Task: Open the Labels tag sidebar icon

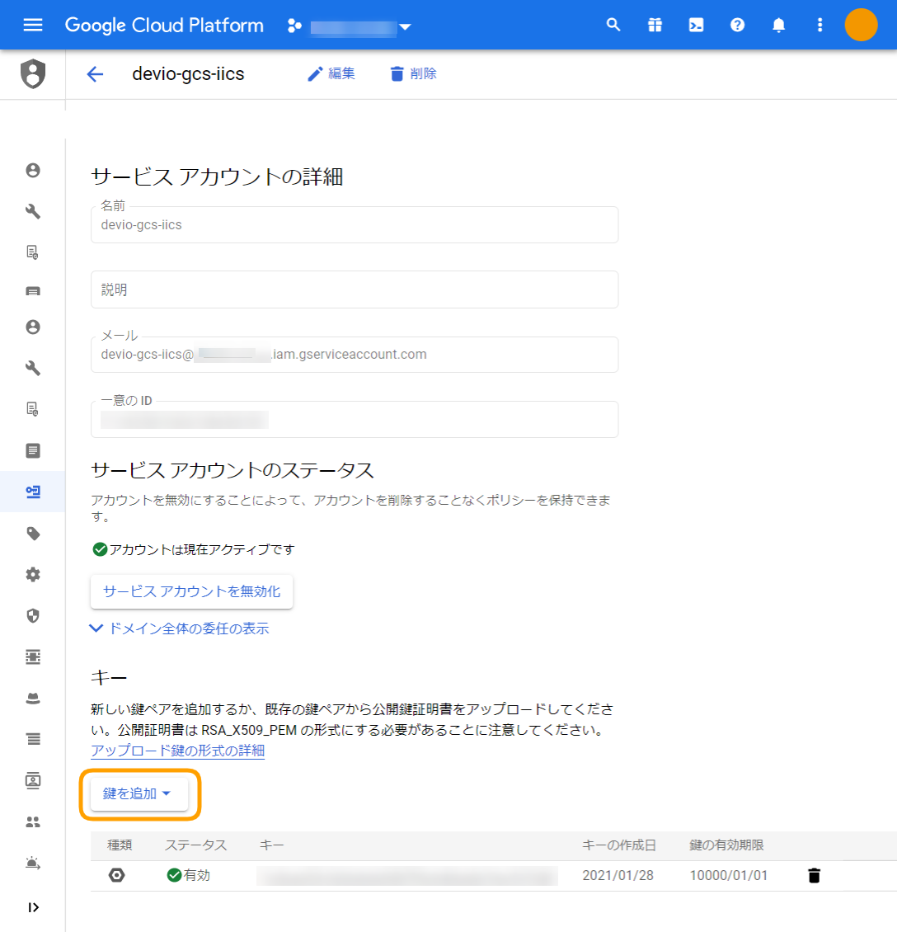Action: pos(33,534)
